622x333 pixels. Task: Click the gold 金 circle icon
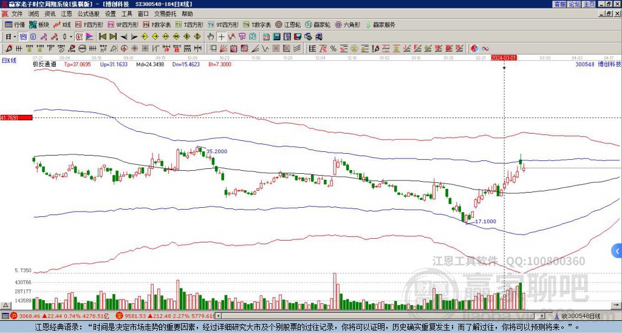pos(354,49)
